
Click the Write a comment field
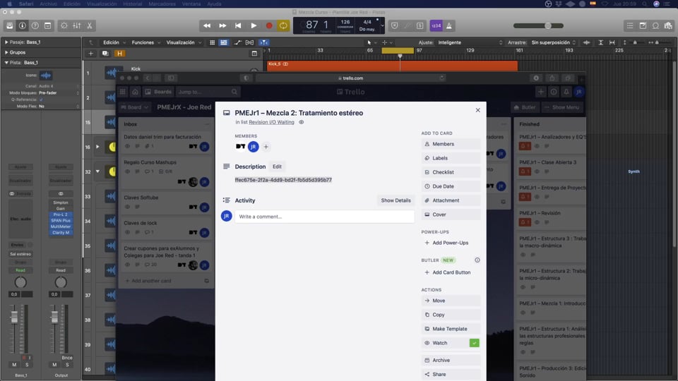pyautogui.click(x=324, y=217)
